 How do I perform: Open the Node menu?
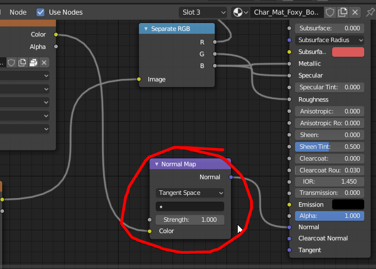[x=18, y=12]
